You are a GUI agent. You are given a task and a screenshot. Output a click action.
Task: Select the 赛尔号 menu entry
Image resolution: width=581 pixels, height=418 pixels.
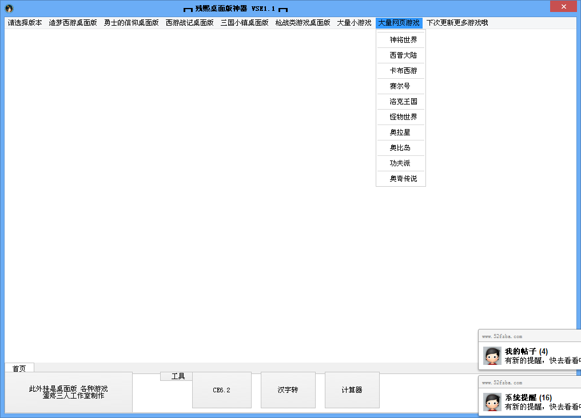(400, 86)
